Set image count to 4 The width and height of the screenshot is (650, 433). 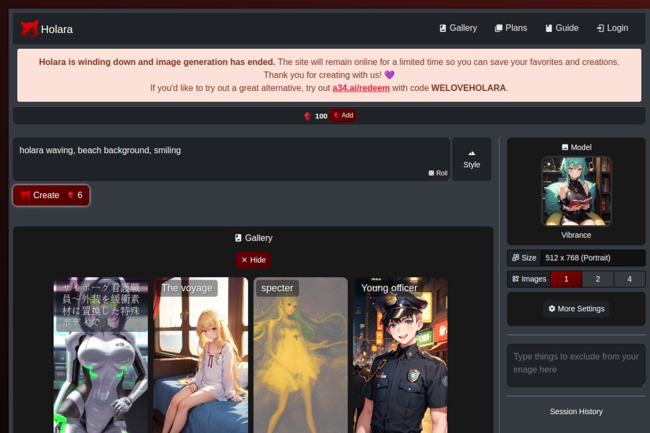(630, 279)
